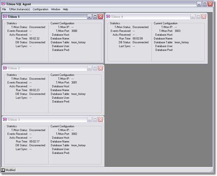Minimize the main T/Mon SQL Agent window
The width and height of the screenshot is (217, 176).
coord(199,4)
